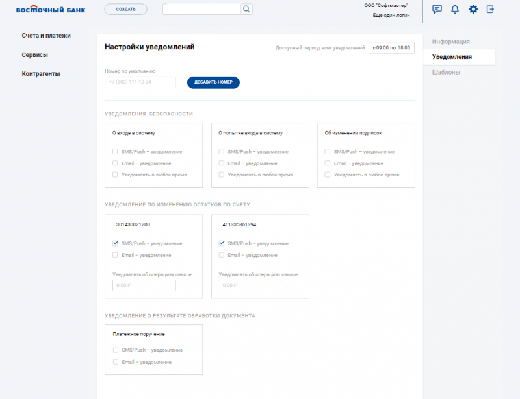This screenshot has width=520, height=399.
Task: Click the search magnifier icon
Action: pyautogui.click(x=246, y=9)
